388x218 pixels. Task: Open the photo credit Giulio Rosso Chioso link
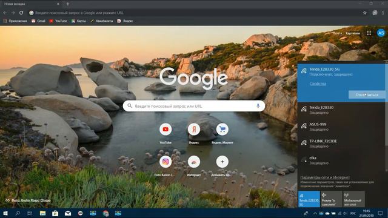[x=31, y=200]
